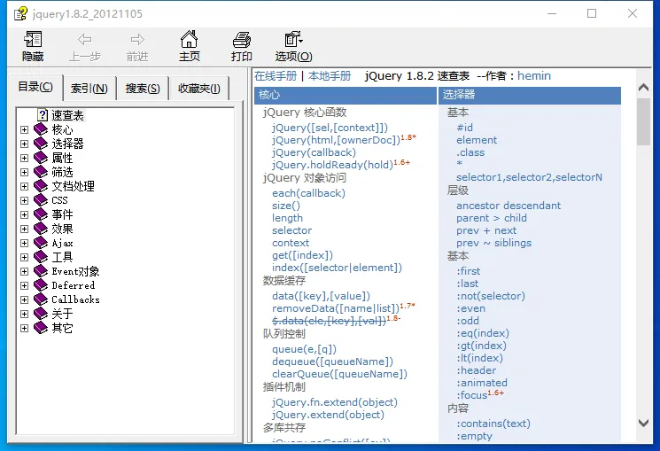Open the :focus selector link
This screenshot has width=660, height=451.
pos(472,395)
